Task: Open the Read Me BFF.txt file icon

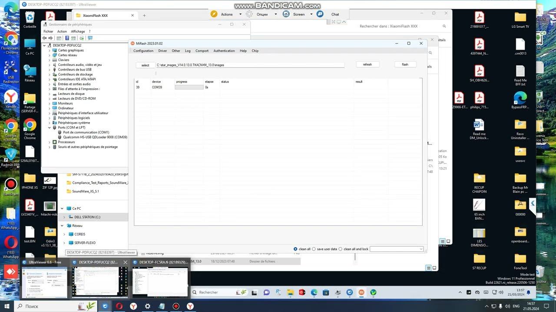Action: click(520, 76)
